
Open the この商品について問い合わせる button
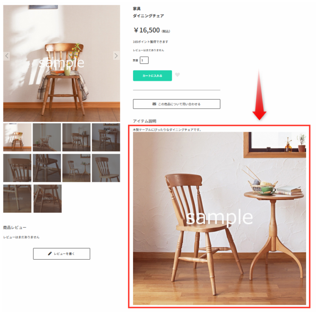177,104
